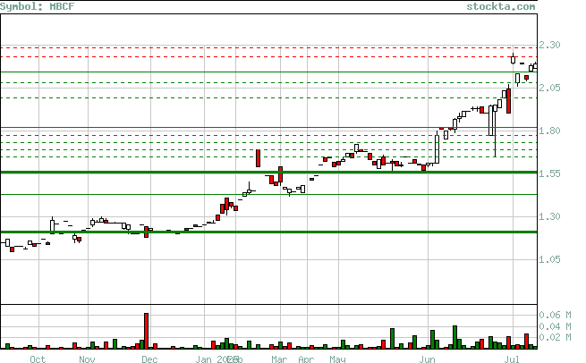Open the stockta.com watermark link

(501, 6)
